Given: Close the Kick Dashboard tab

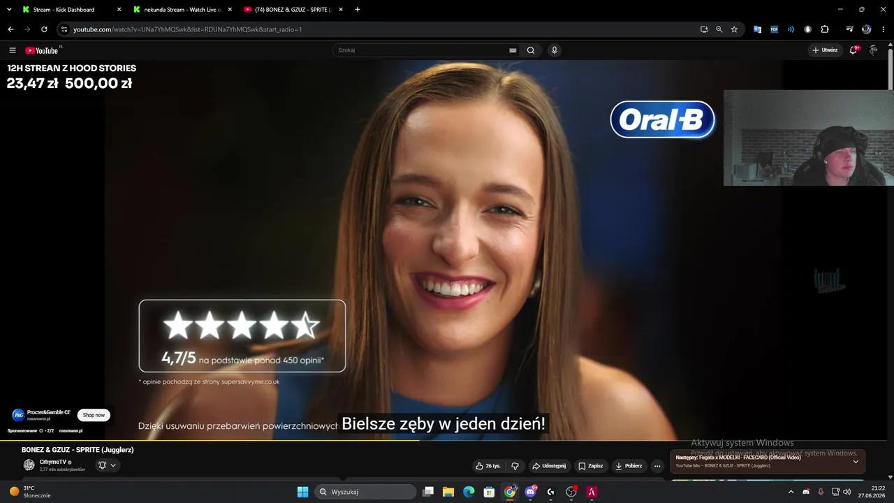Looking at the screenshot, I should tap(119, 10).
